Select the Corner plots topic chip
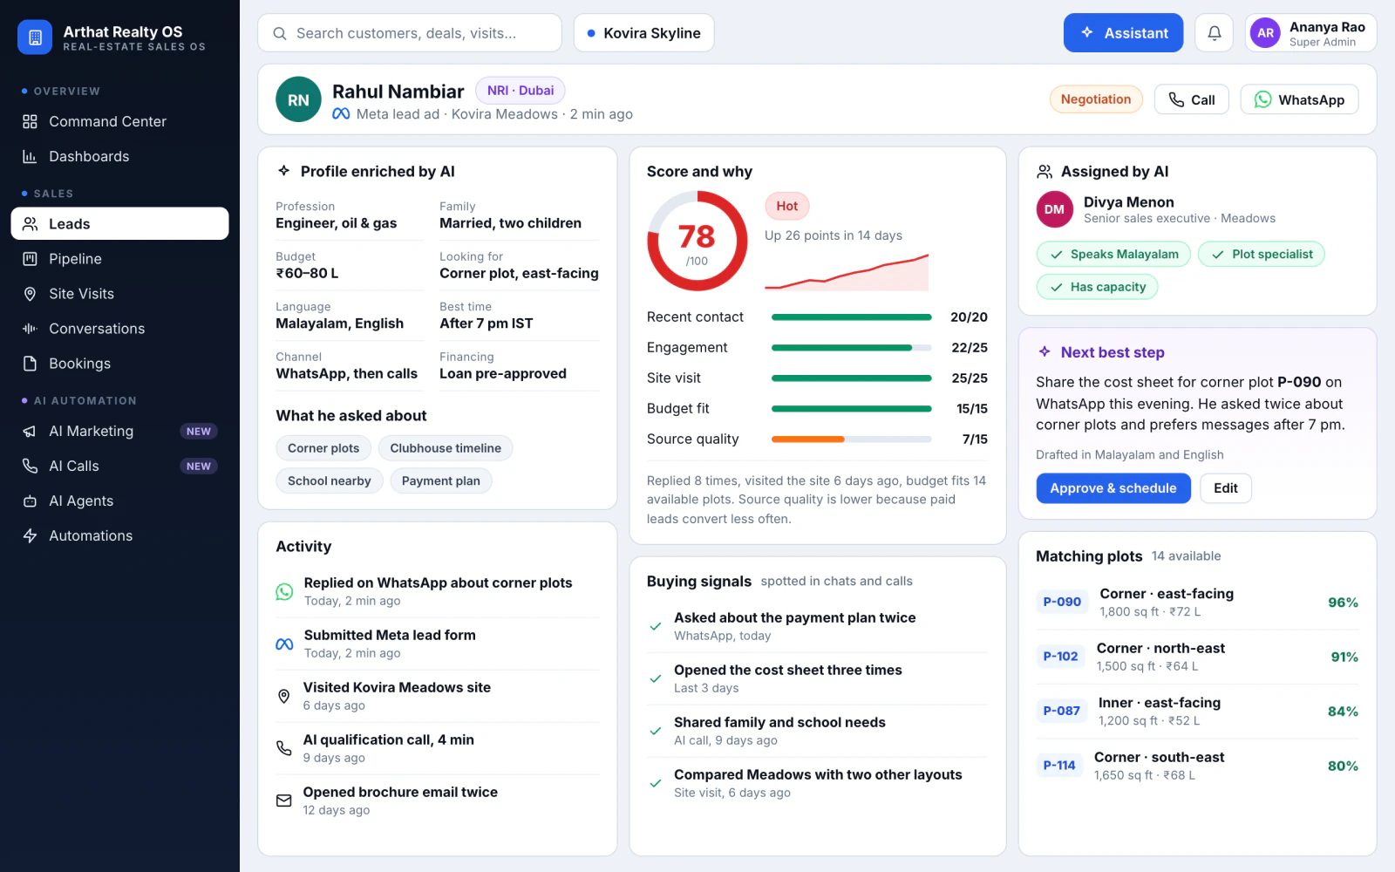Image resolution: width=1395 pixels, height=872 pixels. pos(323,448)
